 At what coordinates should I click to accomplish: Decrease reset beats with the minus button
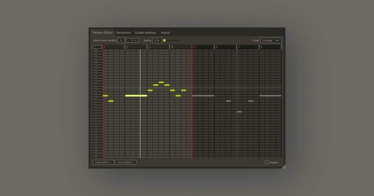coord(129,40)
